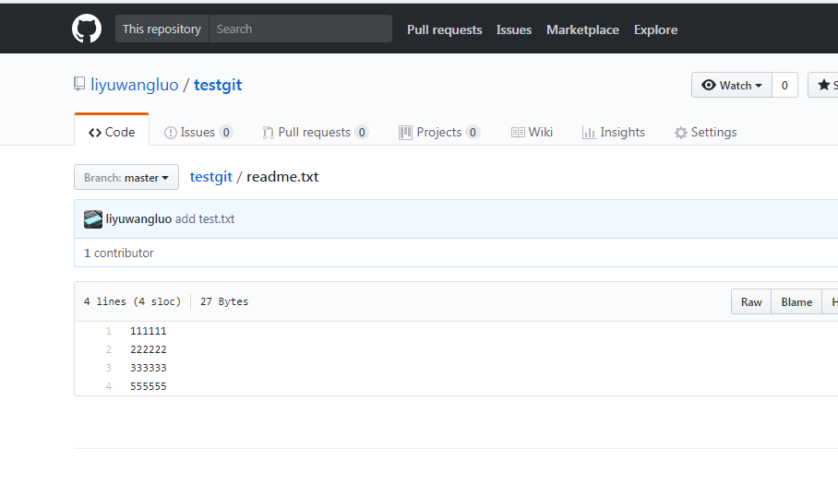Image resolution: width=838 pixels, height=483 pixels.
Task: Click the 4 lines (4 sloc) text
Action: coord(132,301)
